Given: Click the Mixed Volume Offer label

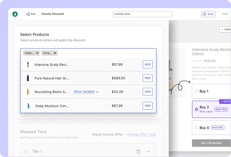Looking at the screenshot, I should pyautogui.click(x=107, y=134).
